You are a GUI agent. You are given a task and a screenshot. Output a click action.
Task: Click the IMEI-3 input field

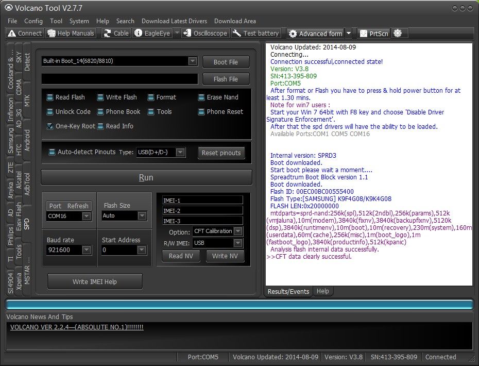[x=202, y=221]
